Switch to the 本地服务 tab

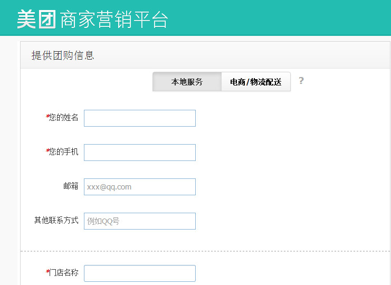187,82
